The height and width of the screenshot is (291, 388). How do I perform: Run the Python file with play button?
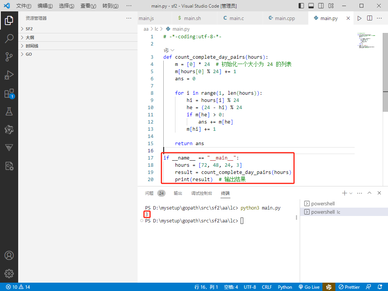point(359,18)
